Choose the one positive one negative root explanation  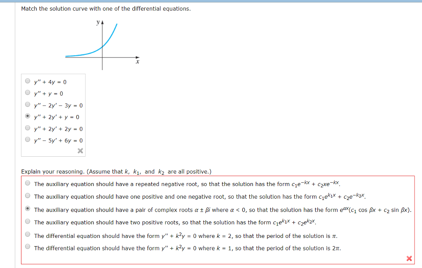coord(27,195)
